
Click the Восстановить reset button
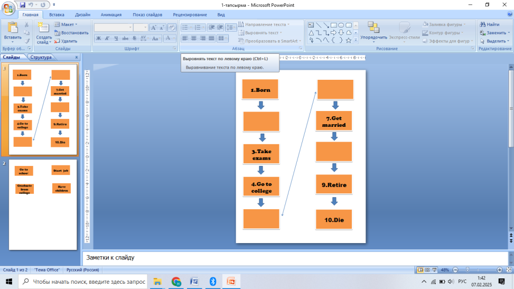71,33
